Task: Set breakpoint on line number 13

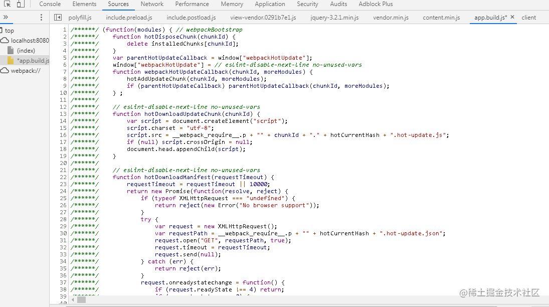Action: pyautogui.click(x=63, y=114)
